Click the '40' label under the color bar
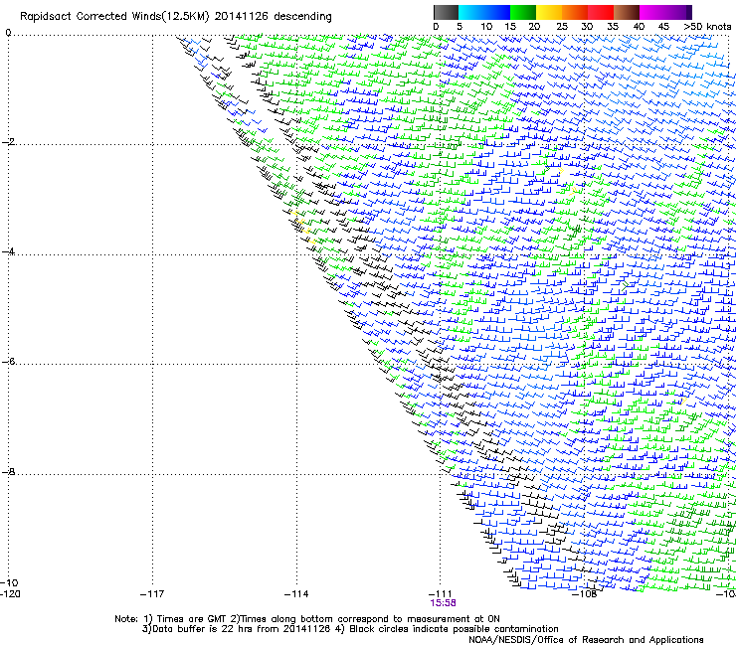This screenshot has height=646, width=736. 639,27
